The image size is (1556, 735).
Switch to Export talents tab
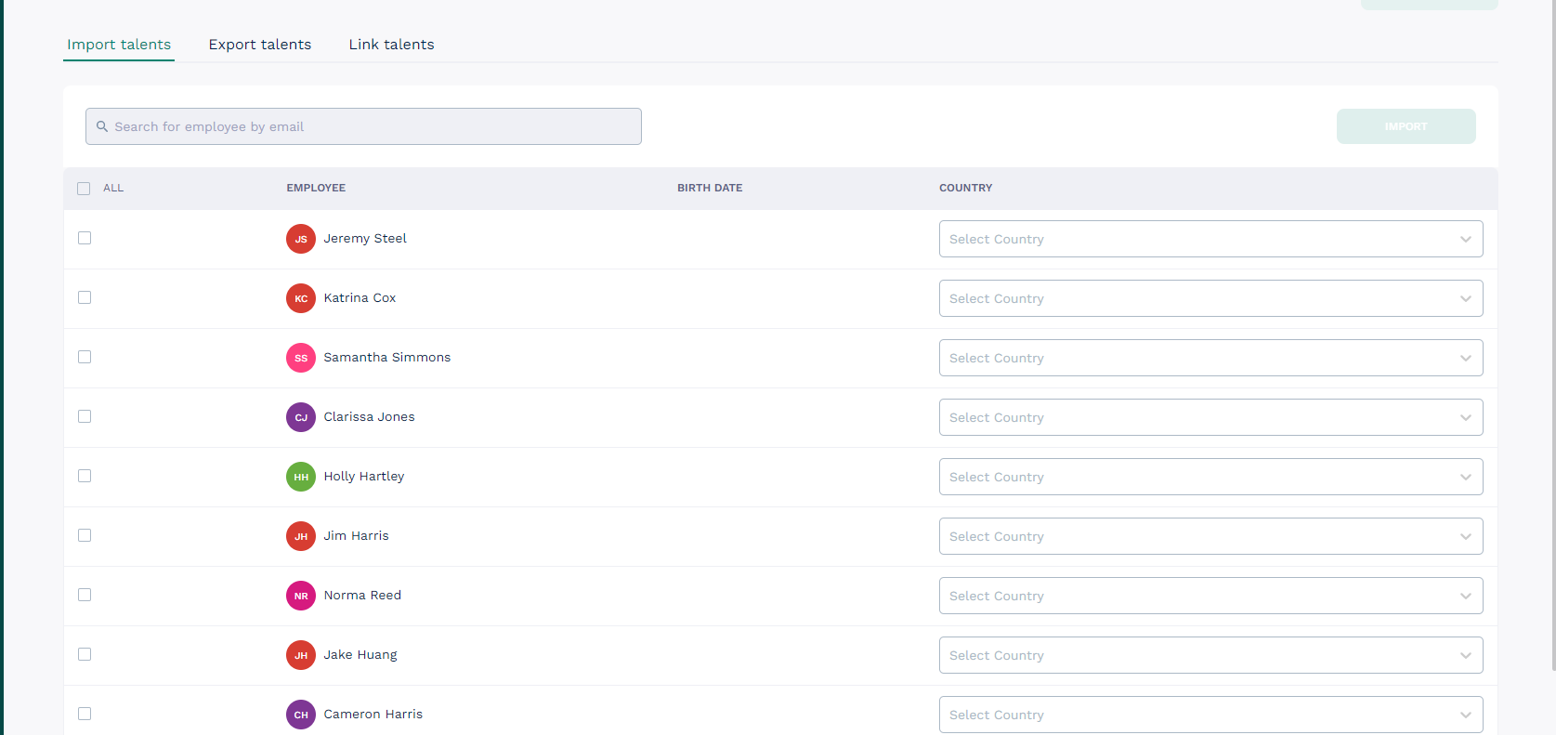point(260,45)
